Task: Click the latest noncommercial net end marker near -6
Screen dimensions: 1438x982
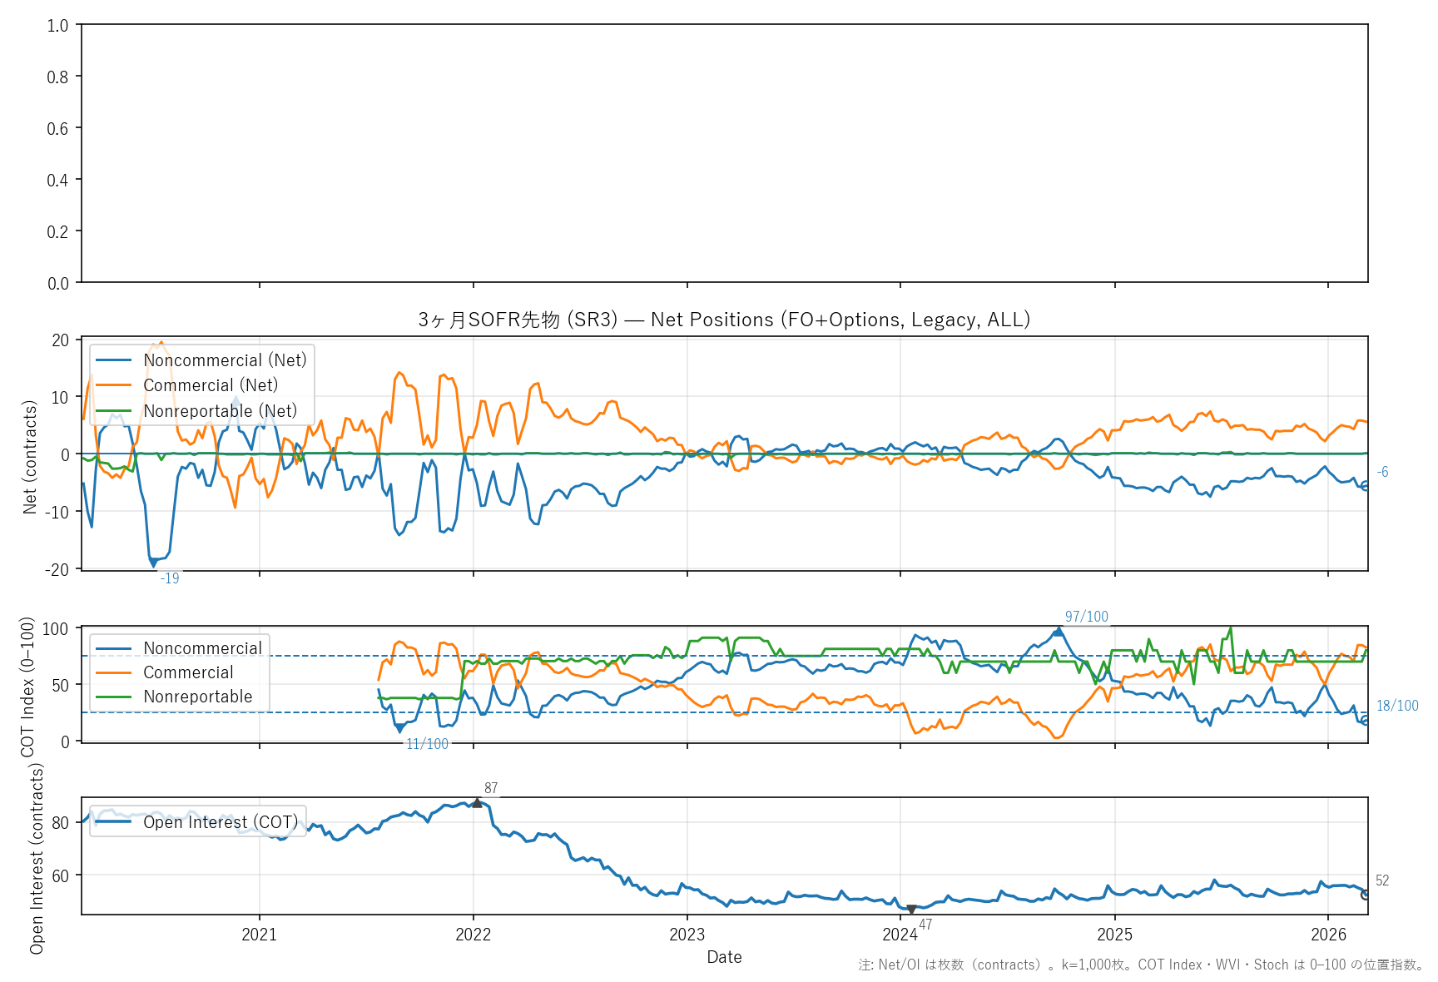Action: click(x=1366, y=486)
